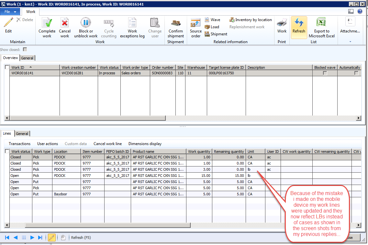This screenshot has height=245, width=368.
Task: Open the File dropdown menu
Action: 11,12
